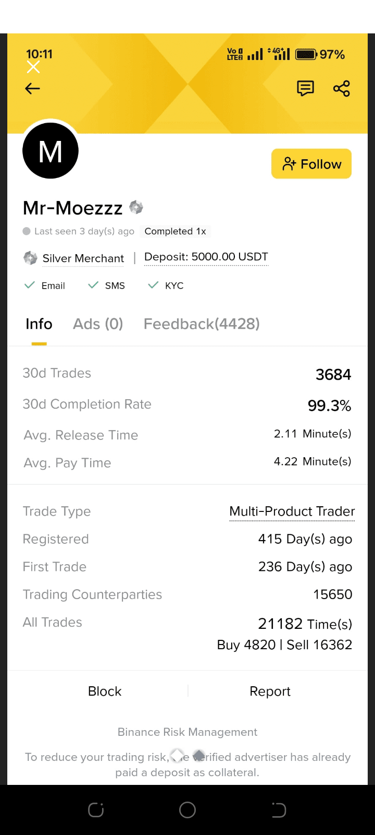
Task: Tap the KYC verified checkmark
Action: click(x=153, y=285)
